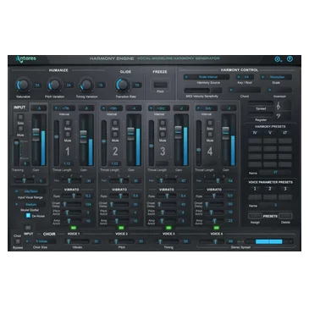Screen dimensions: 309x309
Task: Click the Voice 2 Pan slider
Action: tap(120, 180)
